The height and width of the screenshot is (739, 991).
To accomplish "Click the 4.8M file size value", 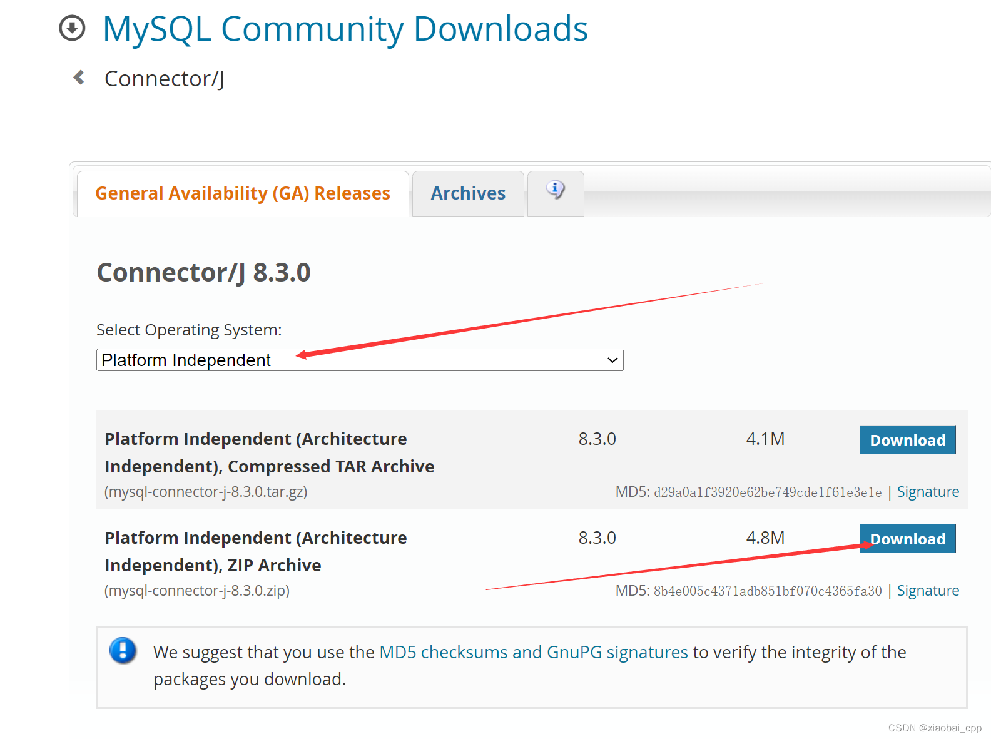I will point(765,538).
